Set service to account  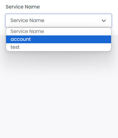click(x=59, y=39)
